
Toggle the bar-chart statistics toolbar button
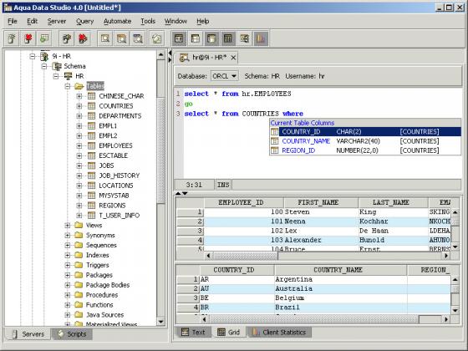[261, 38]
